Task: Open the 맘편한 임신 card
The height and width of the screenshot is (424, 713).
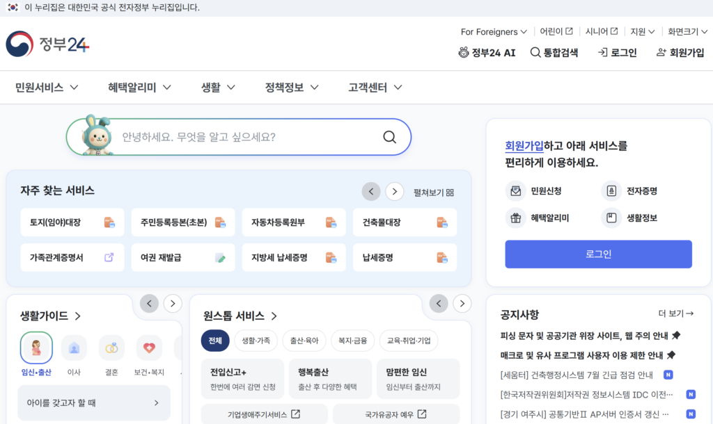Action: (418, 379)
